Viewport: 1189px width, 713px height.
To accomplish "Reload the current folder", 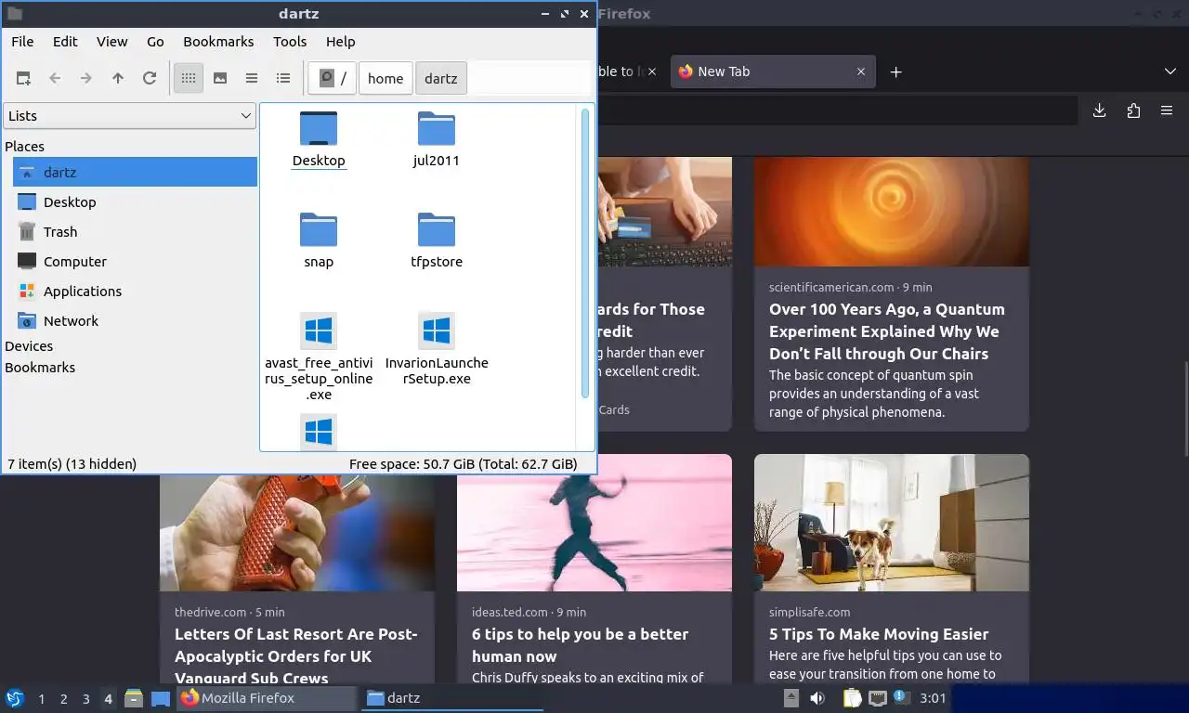I will point(150,78).
